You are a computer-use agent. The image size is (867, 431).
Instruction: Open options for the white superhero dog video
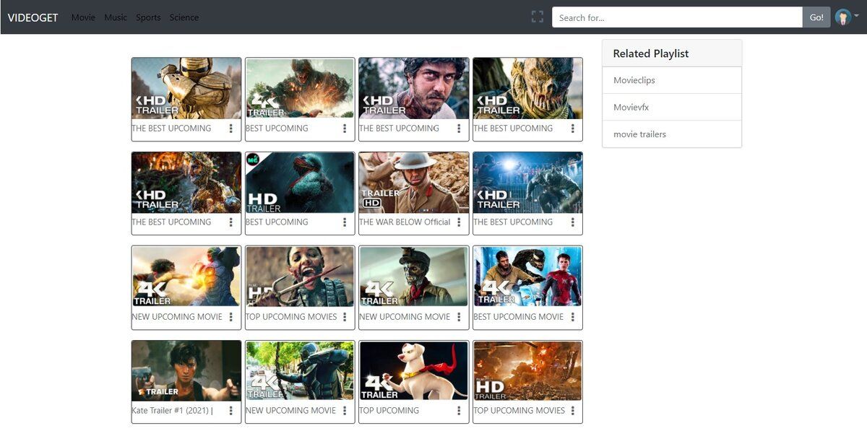click(x=459, y=411)
